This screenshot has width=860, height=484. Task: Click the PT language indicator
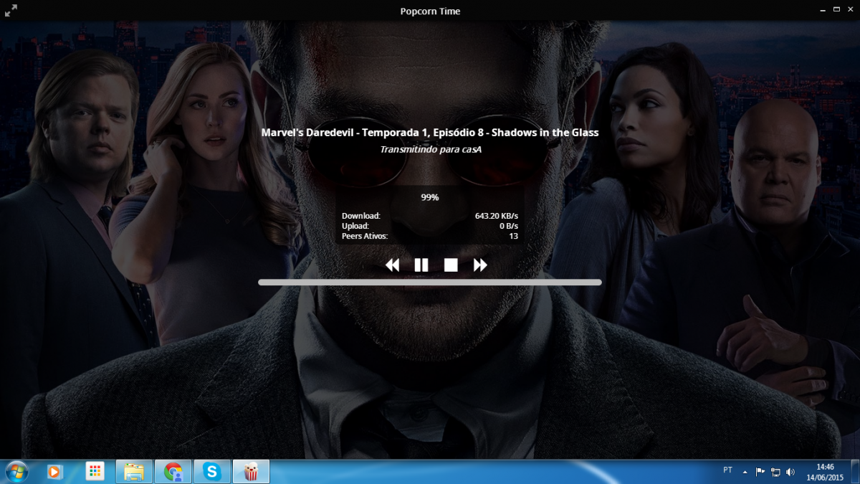[x=728, y=470]
